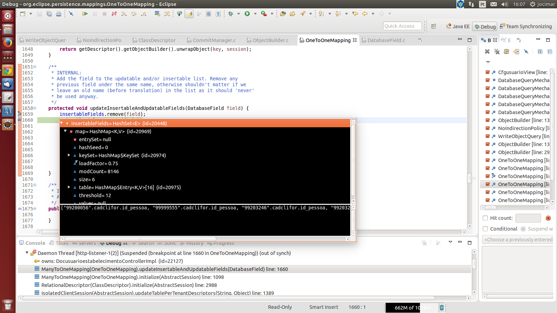The width and height of the screenshot is (557, 313).
Task: Switch to the ObjectBuilder.c editor tab
Action: pyautogui.click(x=267, y=40)
